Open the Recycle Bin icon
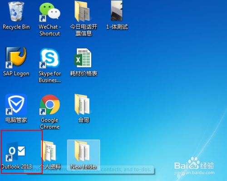Screen dimensions: 227x181 pyautogui.click(x=16, y=11)
